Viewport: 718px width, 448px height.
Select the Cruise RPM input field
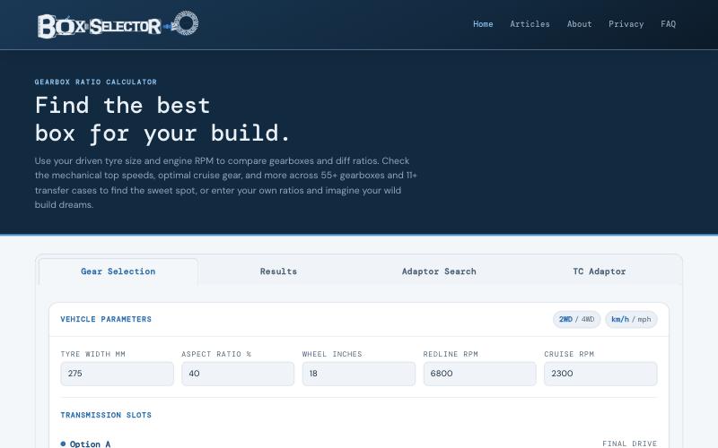600,374
